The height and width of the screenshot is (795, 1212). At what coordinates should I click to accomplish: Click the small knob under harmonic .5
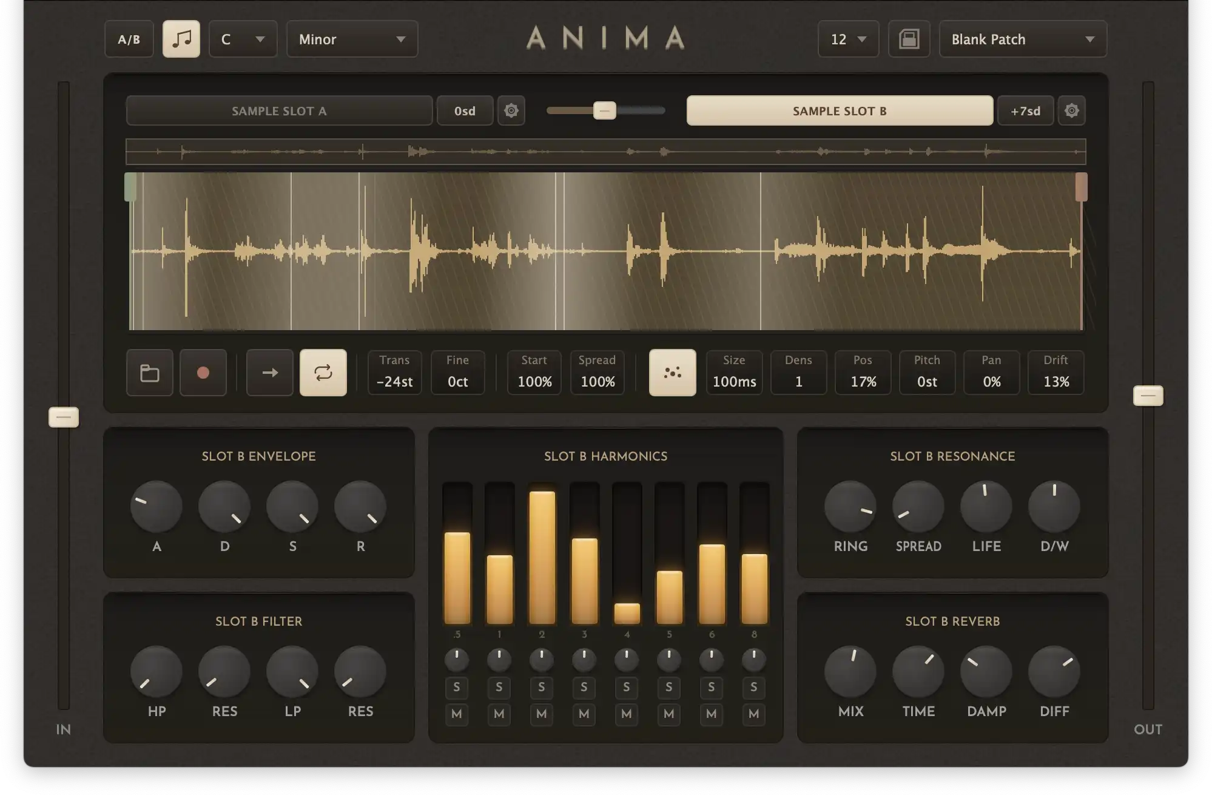tap(457, 659)
